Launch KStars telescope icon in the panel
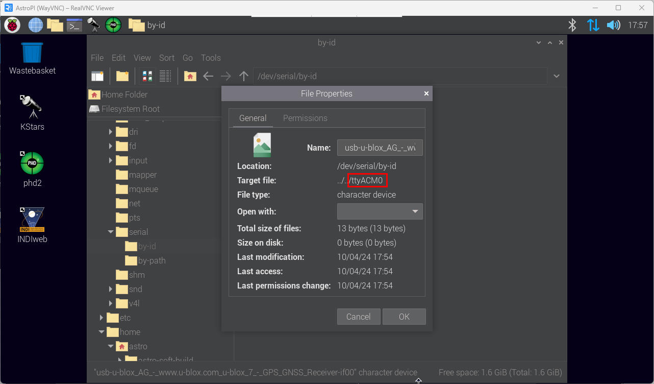 (x=93, y=25)
